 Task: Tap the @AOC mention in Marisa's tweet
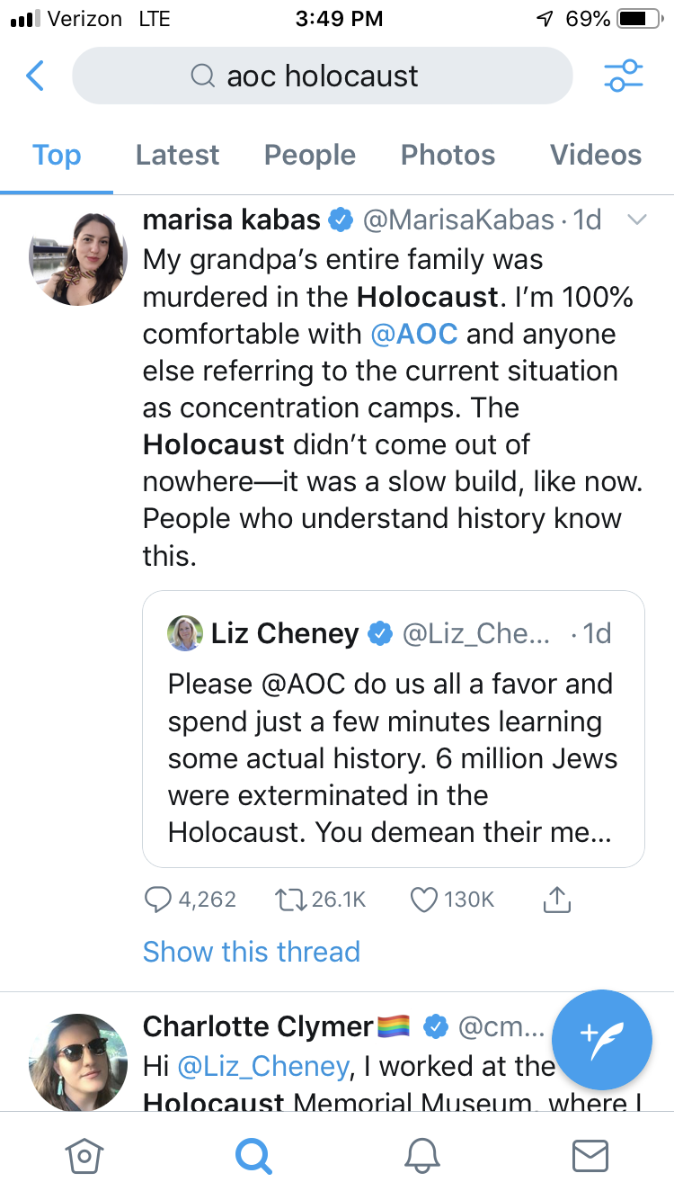(414, 334)
